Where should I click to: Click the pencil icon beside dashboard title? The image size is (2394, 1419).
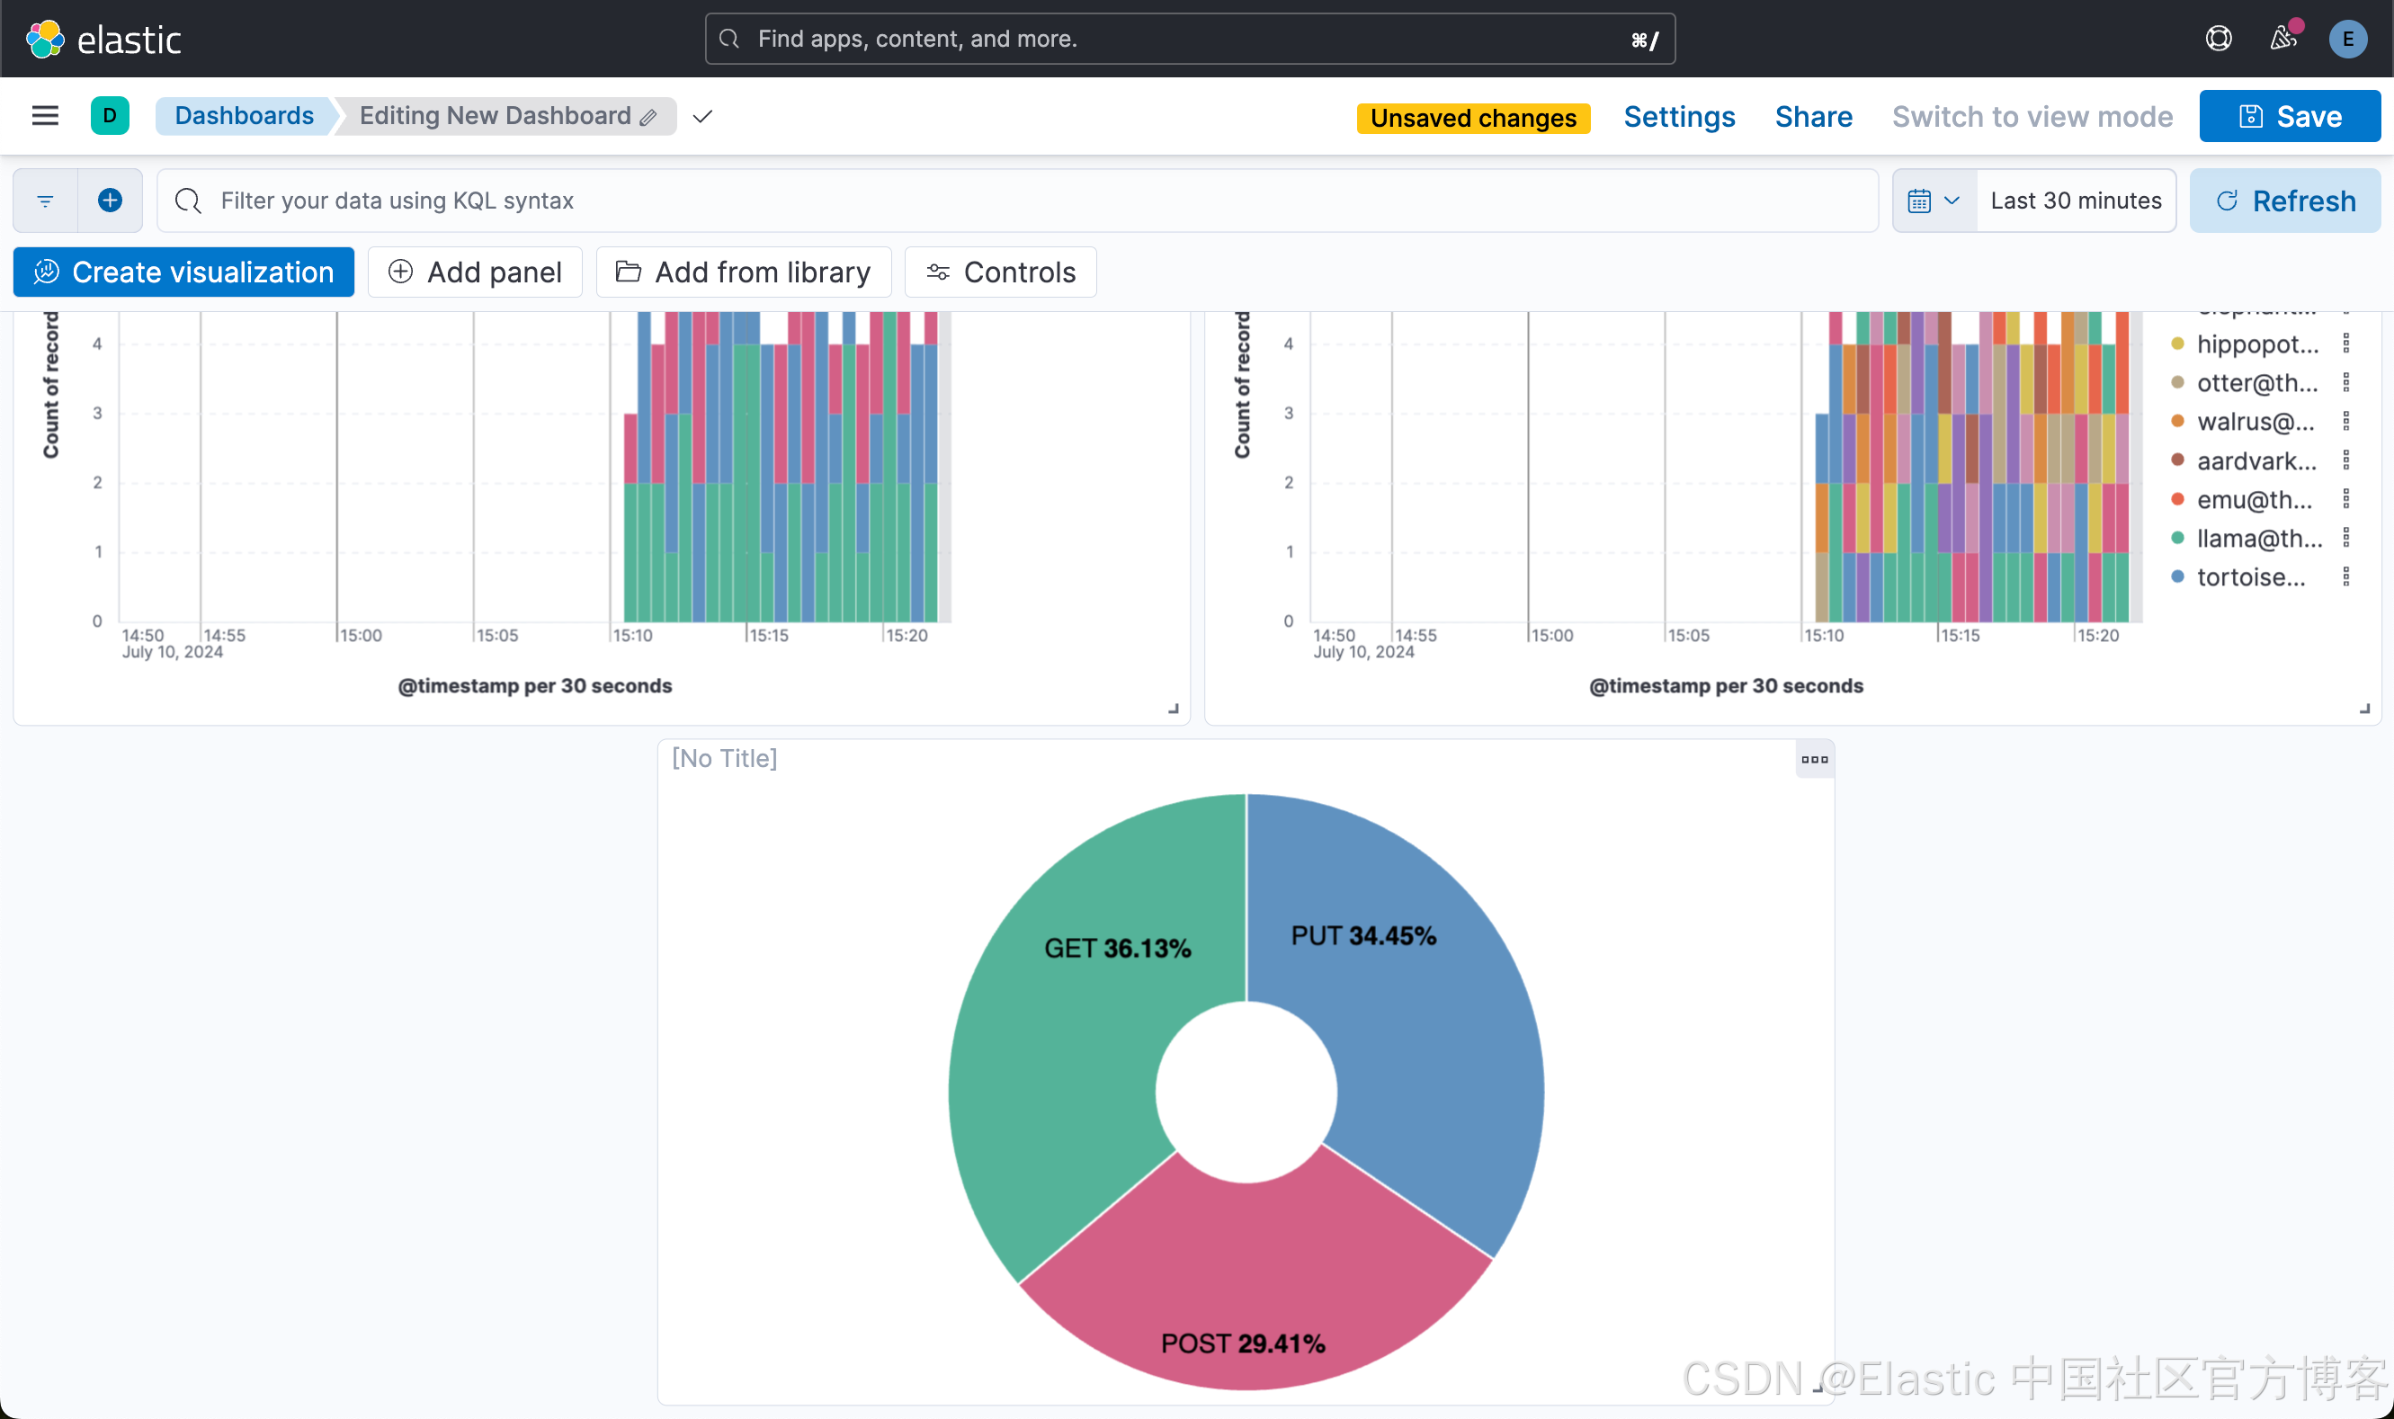[x=648, y=118]
